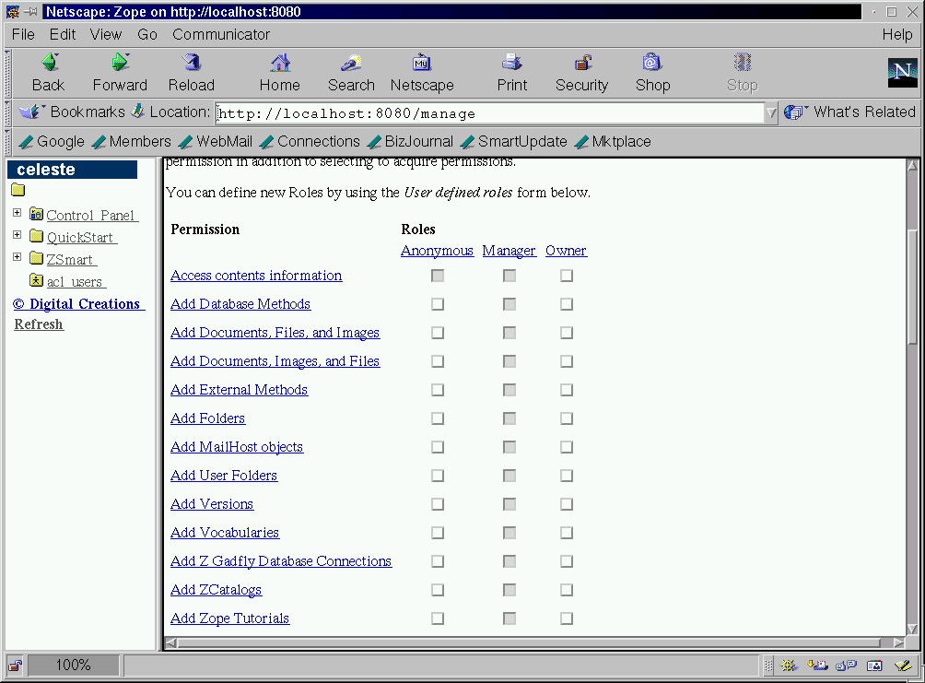Open the Location history dropdown arrow
Viewport: 925px width, 683px height.
[x=771, y=112]
